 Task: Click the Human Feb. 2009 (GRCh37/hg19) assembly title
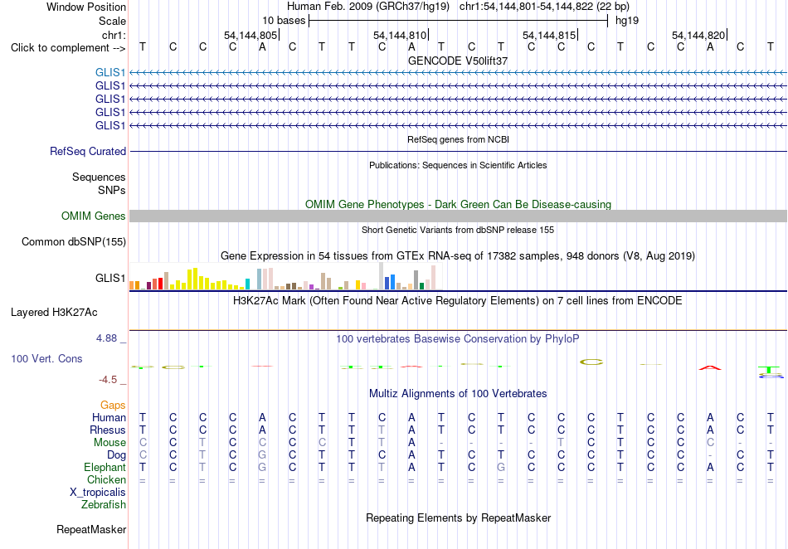pyautogui.click(x=367, y=7)
